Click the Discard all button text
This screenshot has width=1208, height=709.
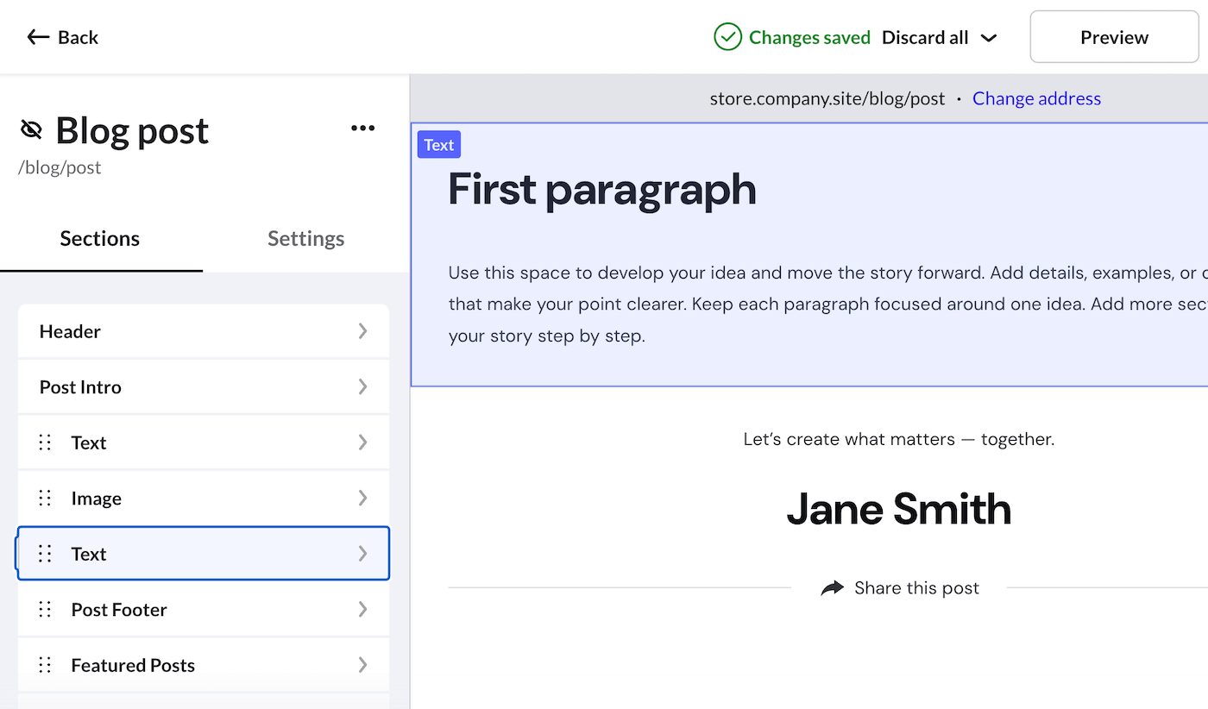point(925,37)
